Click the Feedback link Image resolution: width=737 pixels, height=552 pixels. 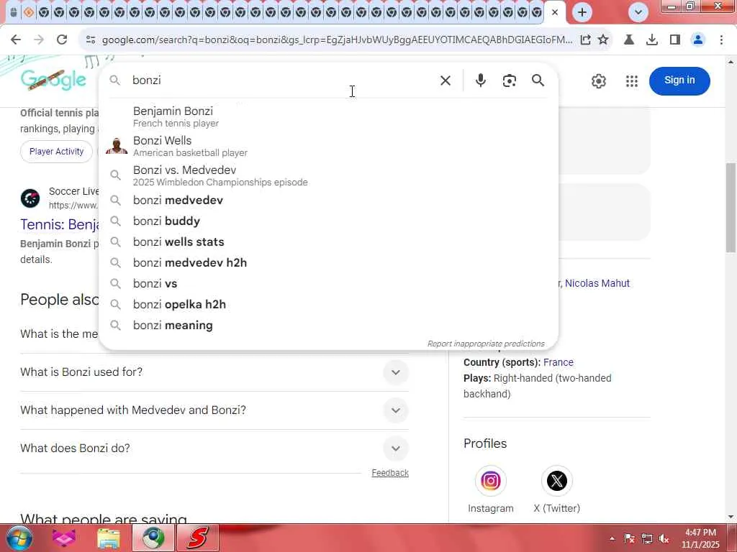tap(389, 473)
